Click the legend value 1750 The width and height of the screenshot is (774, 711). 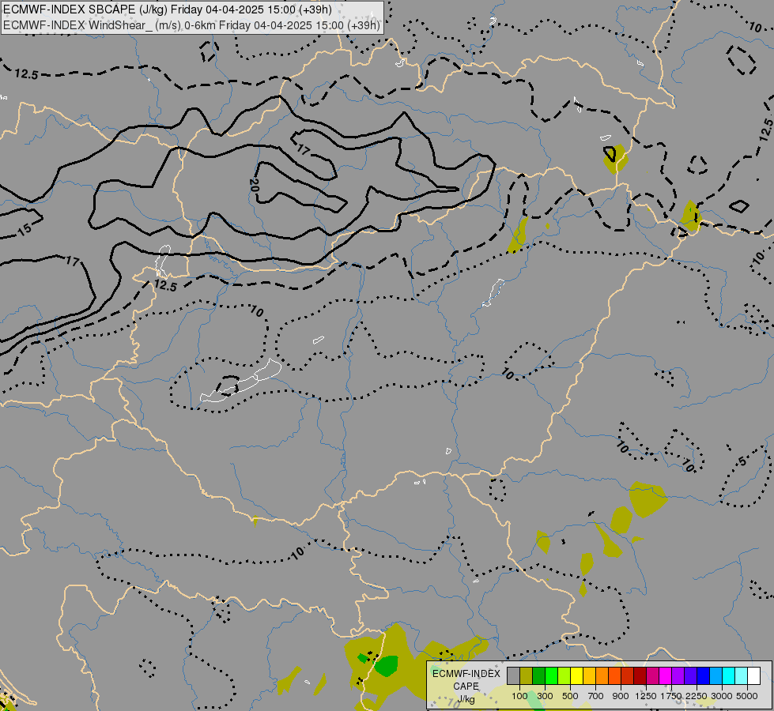point(671,696)
